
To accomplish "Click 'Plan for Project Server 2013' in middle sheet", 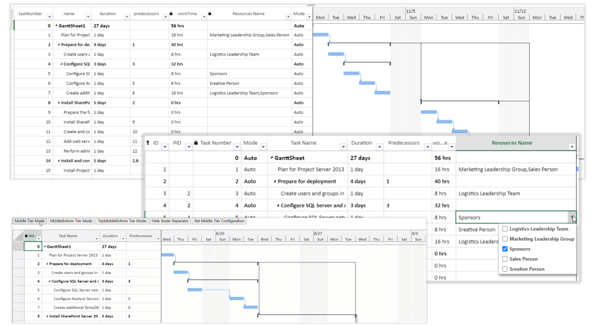I will (311, 169).
